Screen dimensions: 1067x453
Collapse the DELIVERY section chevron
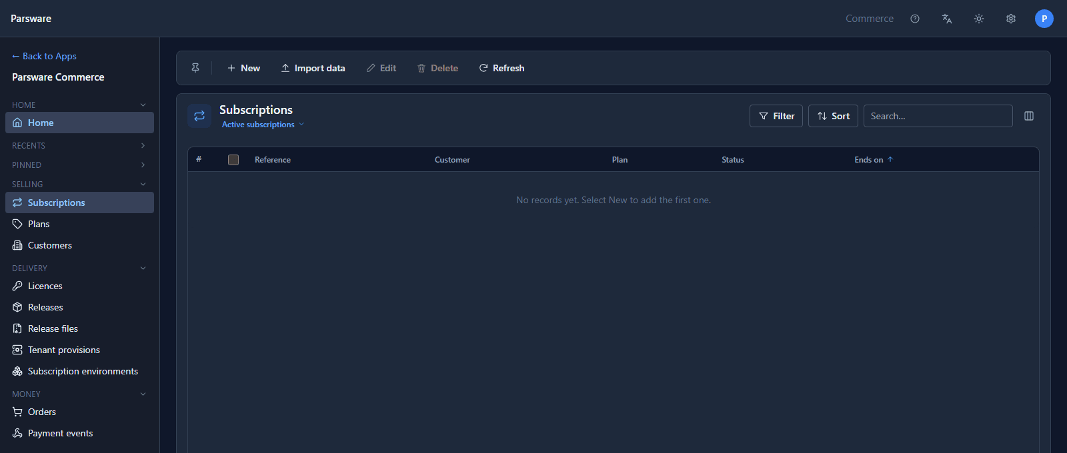[143, 268]
